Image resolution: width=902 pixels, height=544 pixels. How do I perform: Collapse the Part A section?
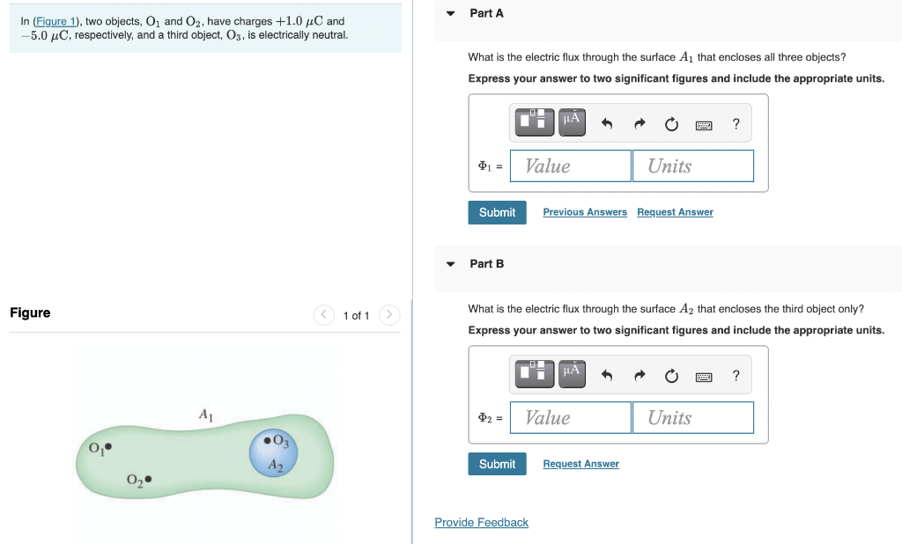[x=449, y=12]
